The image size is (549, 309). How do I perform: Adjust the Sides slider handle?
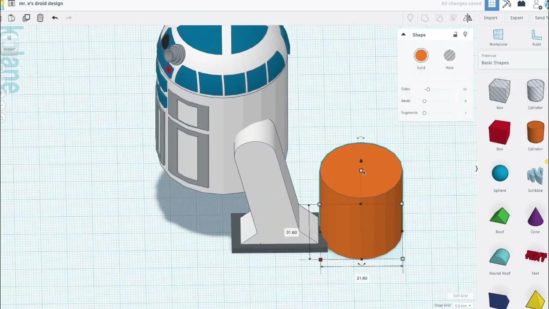click(428, 89)
